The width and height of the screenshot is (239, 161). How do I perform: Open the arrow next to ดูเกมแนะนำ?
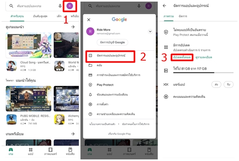click(x=73, y=27)
